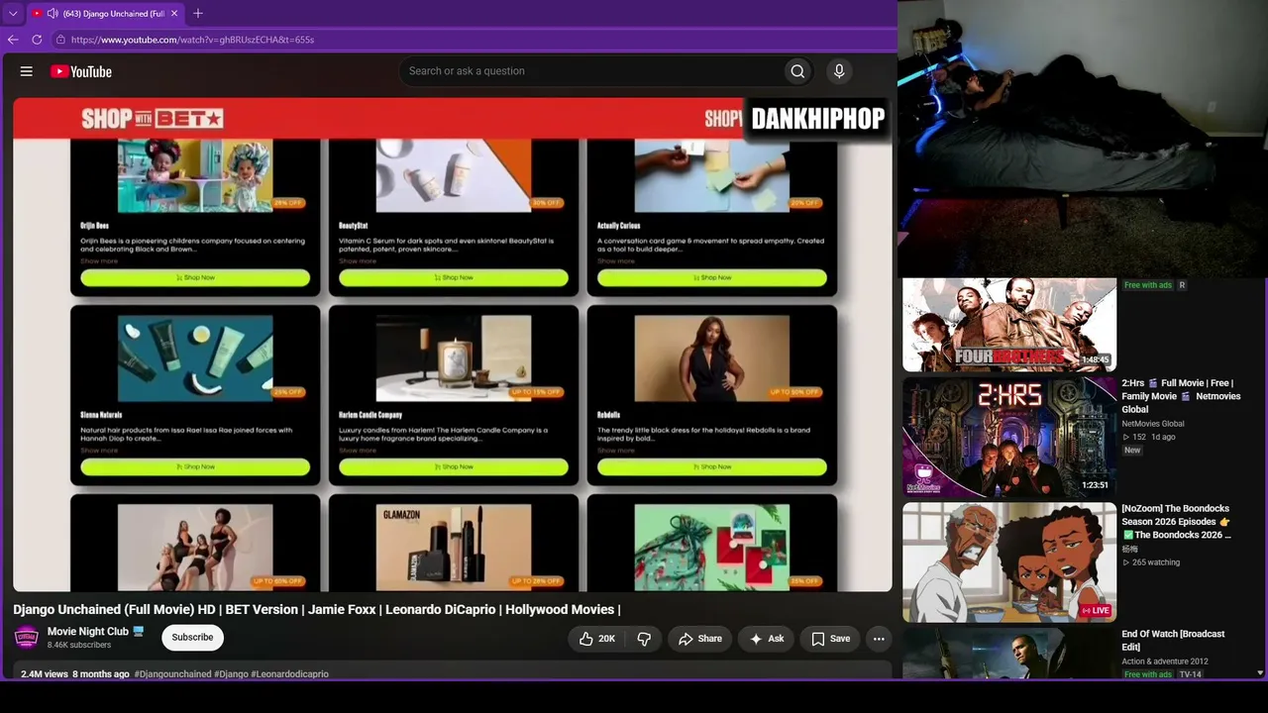Open a new browser tab
Viewport: 1268px width, 713px height.
click(x=198, y=14)
